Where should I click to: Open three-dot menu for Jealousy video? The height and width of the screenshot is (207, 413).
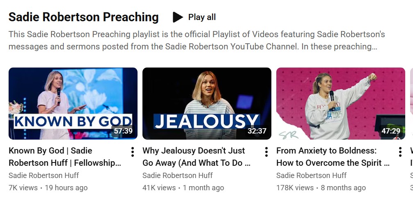266,152
